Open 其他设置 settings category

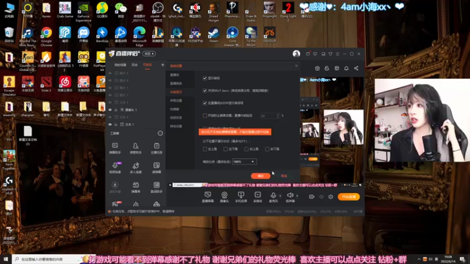pos(176,126)
